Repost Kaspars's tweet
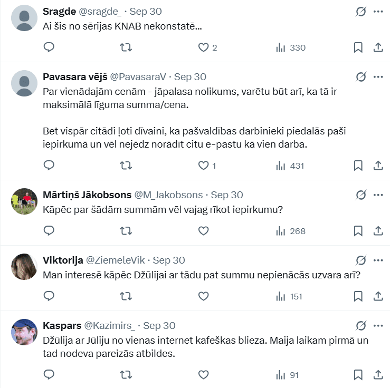 tap(126, 375)
